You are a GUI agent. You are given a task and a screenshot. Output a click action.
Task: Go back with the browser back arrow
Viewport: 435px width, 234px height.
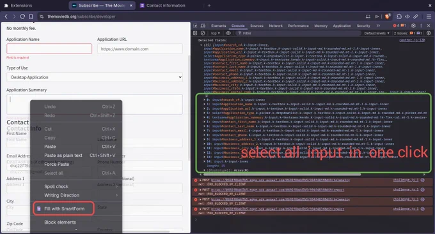coord(6,17)
